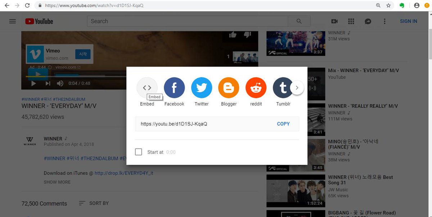Image resolution: width=432 pixels, height=217 pixels.
Task: Open the WINNER channel logo
Action: coord(30,141)
